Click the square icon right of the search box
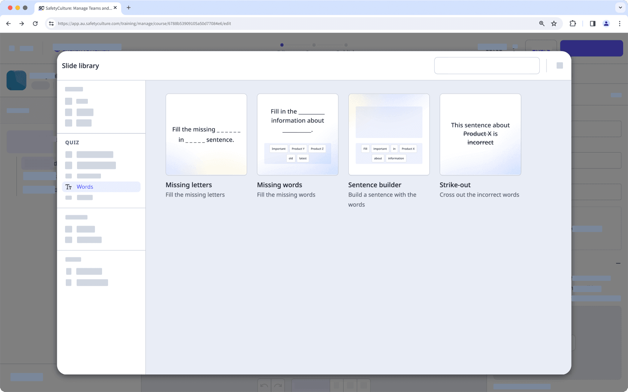 (560, 65)
